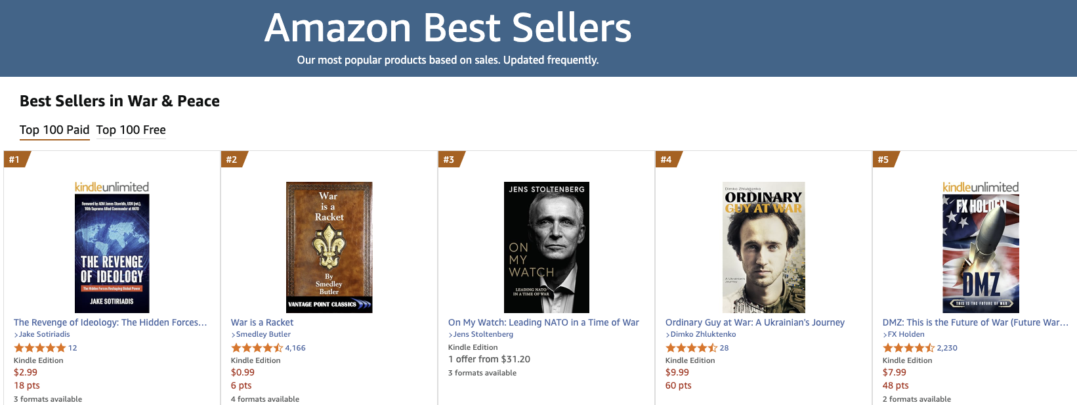Viewport: 1077px width, 405px height.
Task: Go to Jens Stoltenberg author page
Action: (x=483, y=334)
